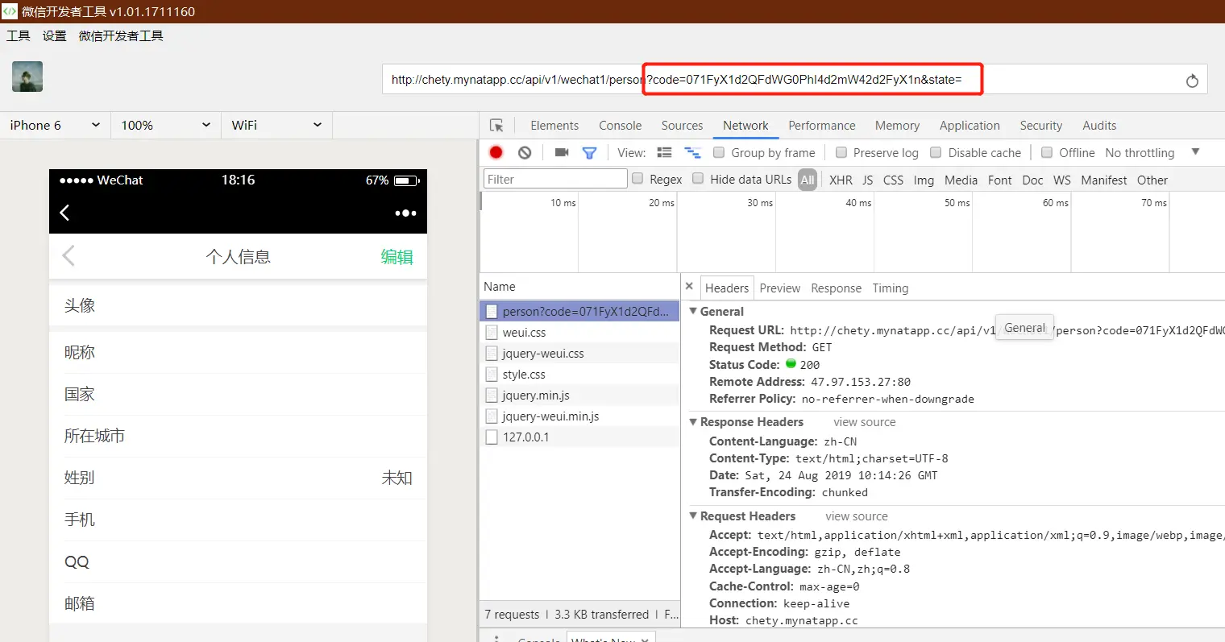This screenshot has width=1225, height=642.
Task: Toggle the red network recording button
Action: [x=496, y=152]
